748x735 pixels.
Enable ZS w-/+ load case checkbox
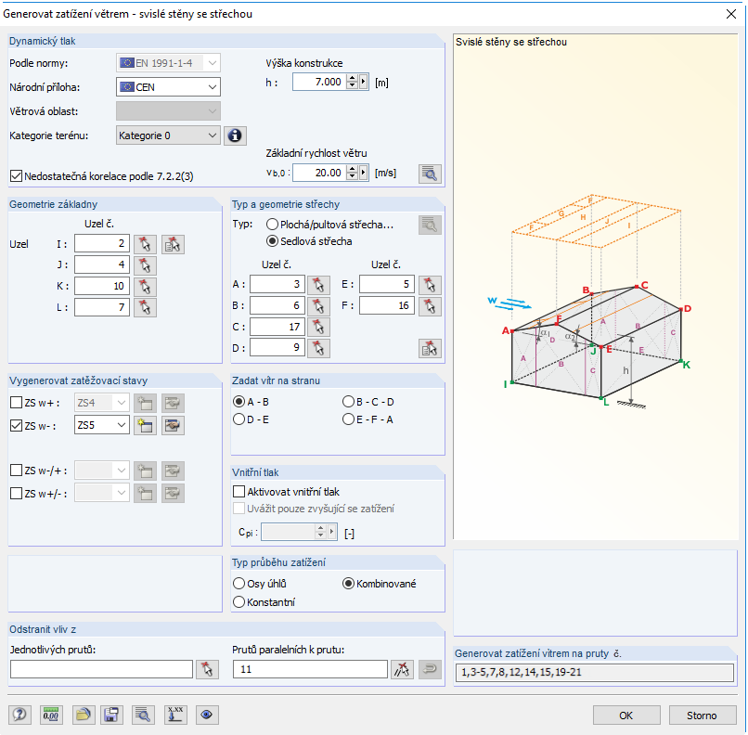point(16,471)
